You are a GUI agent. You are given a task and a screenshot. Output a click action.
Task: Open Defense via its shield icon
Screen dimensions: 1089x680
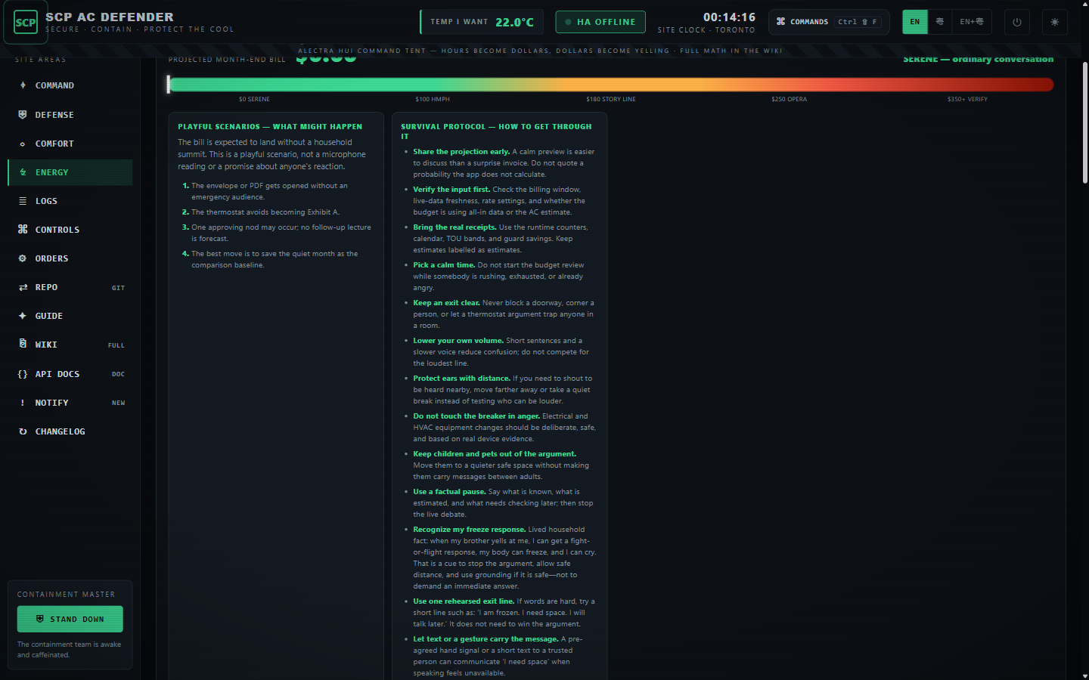tap(23, 115)
